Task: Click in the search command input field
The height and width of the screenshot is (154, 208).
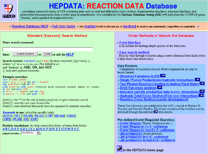Action: (48, 49)
